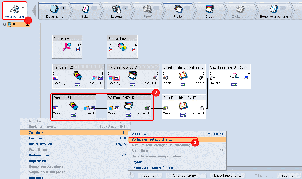Open the Druck step

[210, 11]
